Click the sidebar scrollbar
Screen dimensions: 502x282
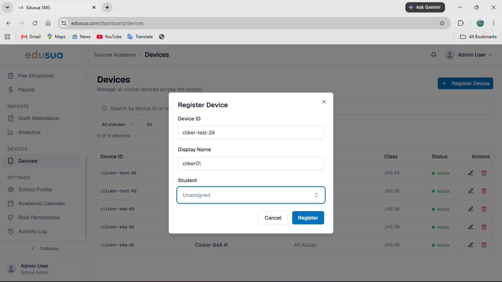coord(86,196)
